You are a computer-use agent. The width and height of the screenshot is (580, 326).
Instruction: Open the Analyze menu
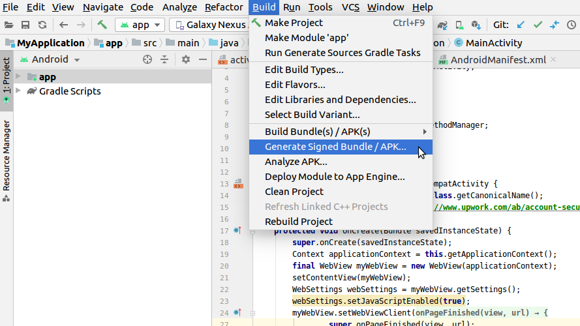179,7
